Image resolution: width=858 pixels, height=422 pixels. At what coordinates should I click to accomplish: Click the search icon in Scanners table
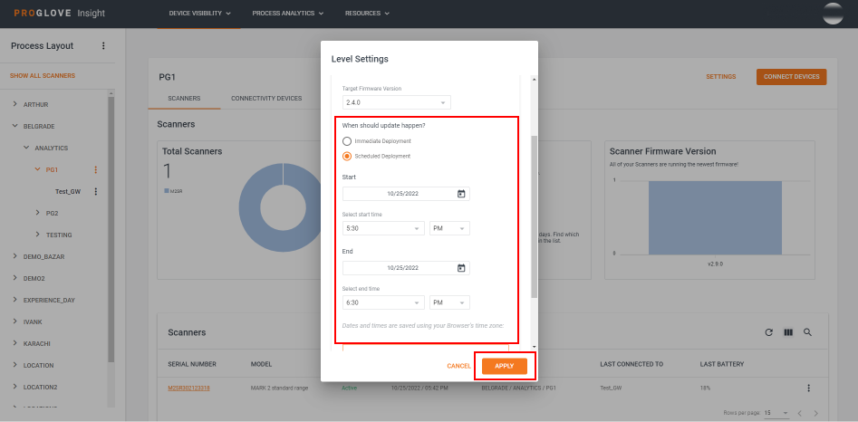pyautogui.click(x=807, y=332)
